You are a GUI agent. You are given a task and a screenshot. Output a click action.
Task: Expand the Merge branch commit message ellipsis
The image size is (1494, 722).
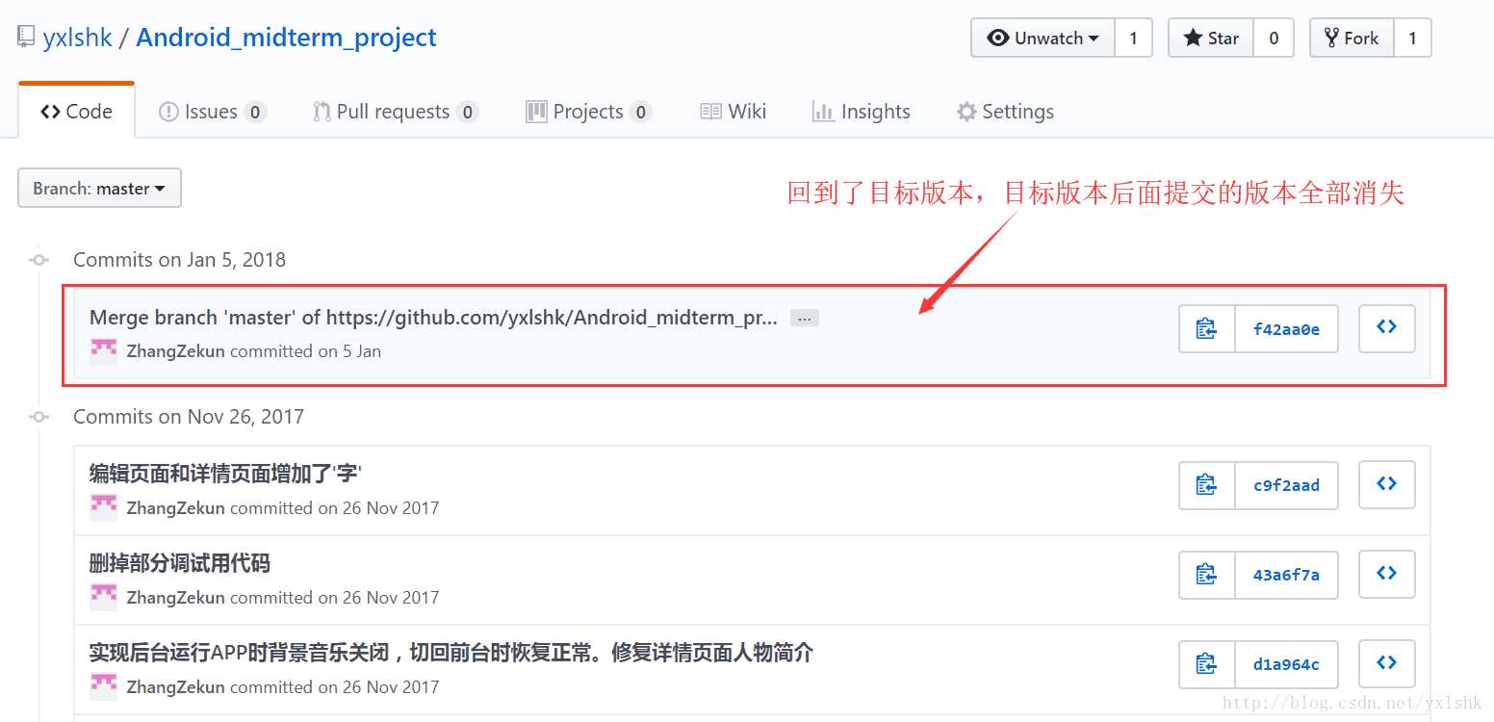click(x=805, y=318)
